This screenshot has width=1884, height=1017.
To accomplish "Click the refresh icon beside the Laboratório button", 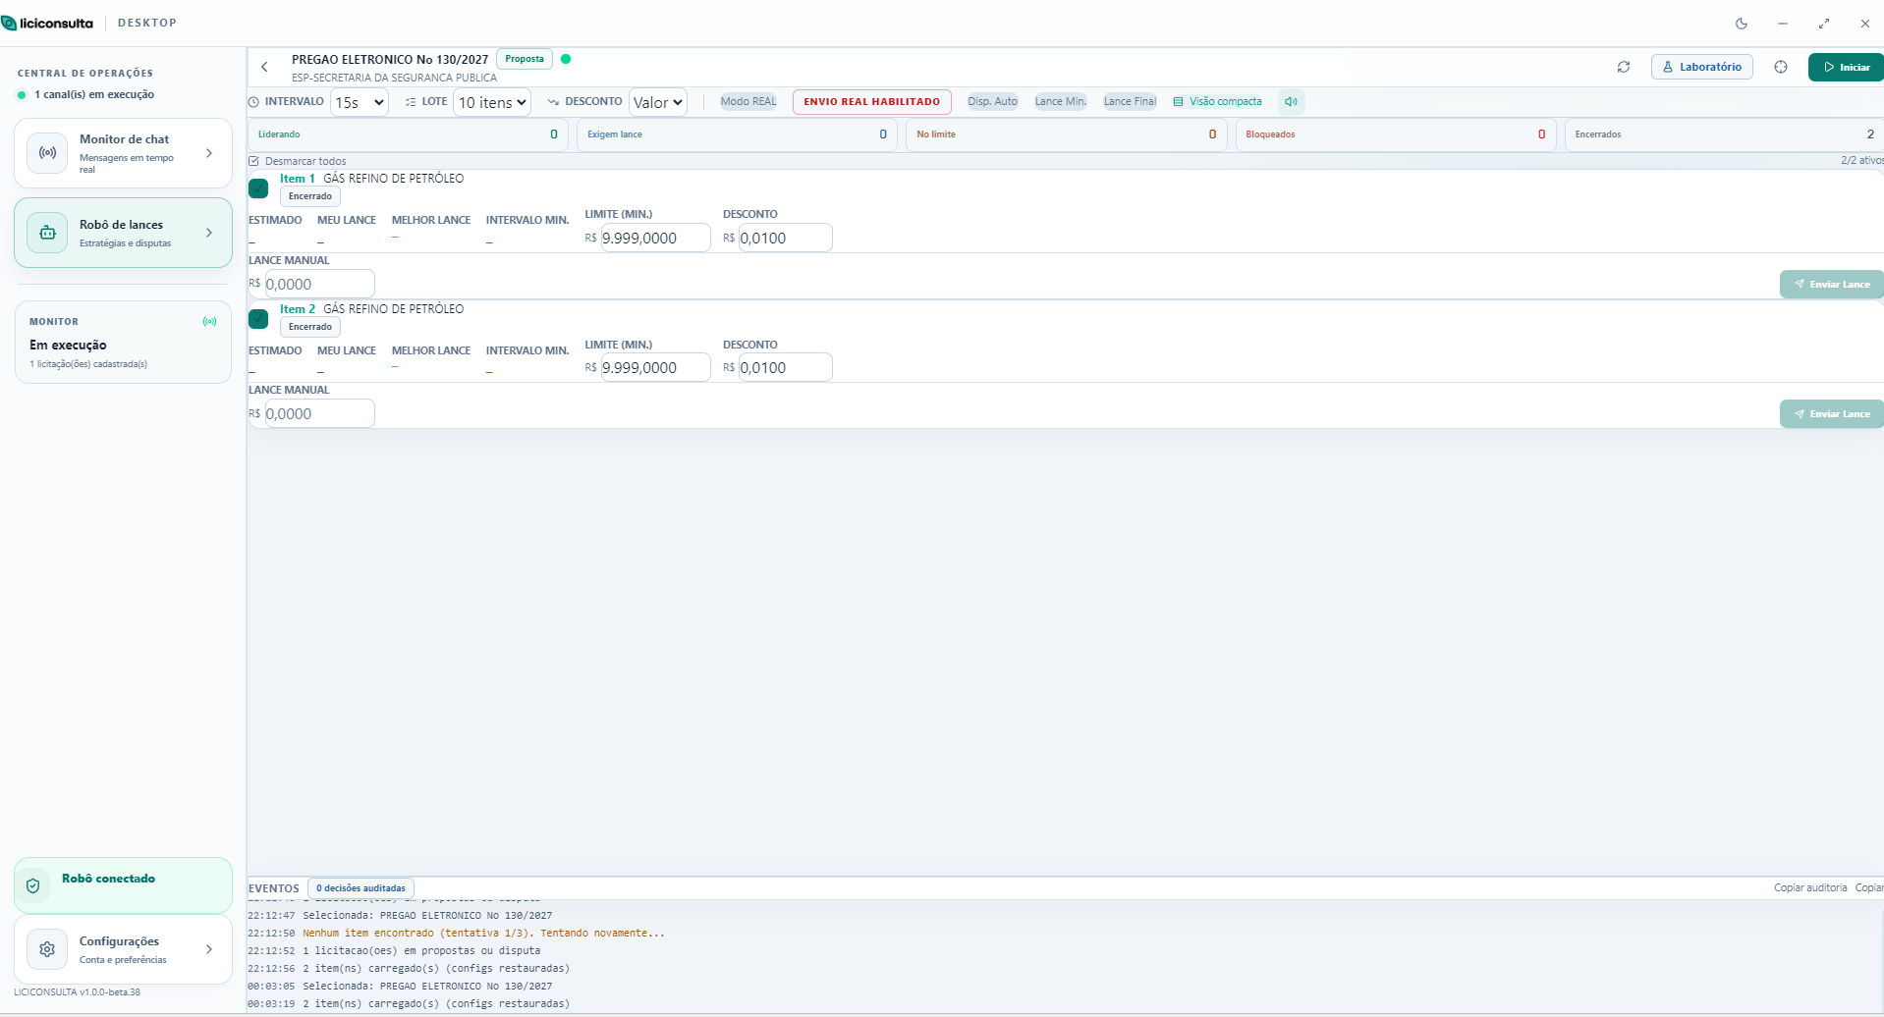I will coord(1624,67).
